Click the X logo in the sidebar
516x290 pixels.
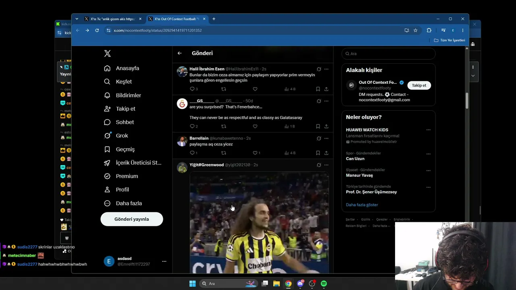(x=107, y=54)
